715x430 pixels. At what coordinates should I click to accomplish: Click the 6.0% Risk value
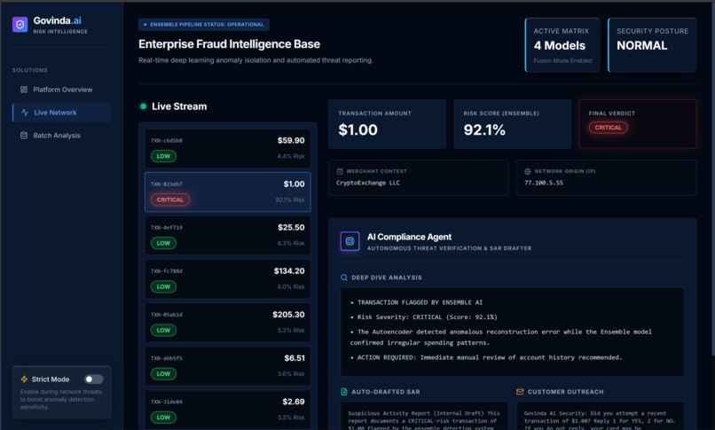click(291, 286)
